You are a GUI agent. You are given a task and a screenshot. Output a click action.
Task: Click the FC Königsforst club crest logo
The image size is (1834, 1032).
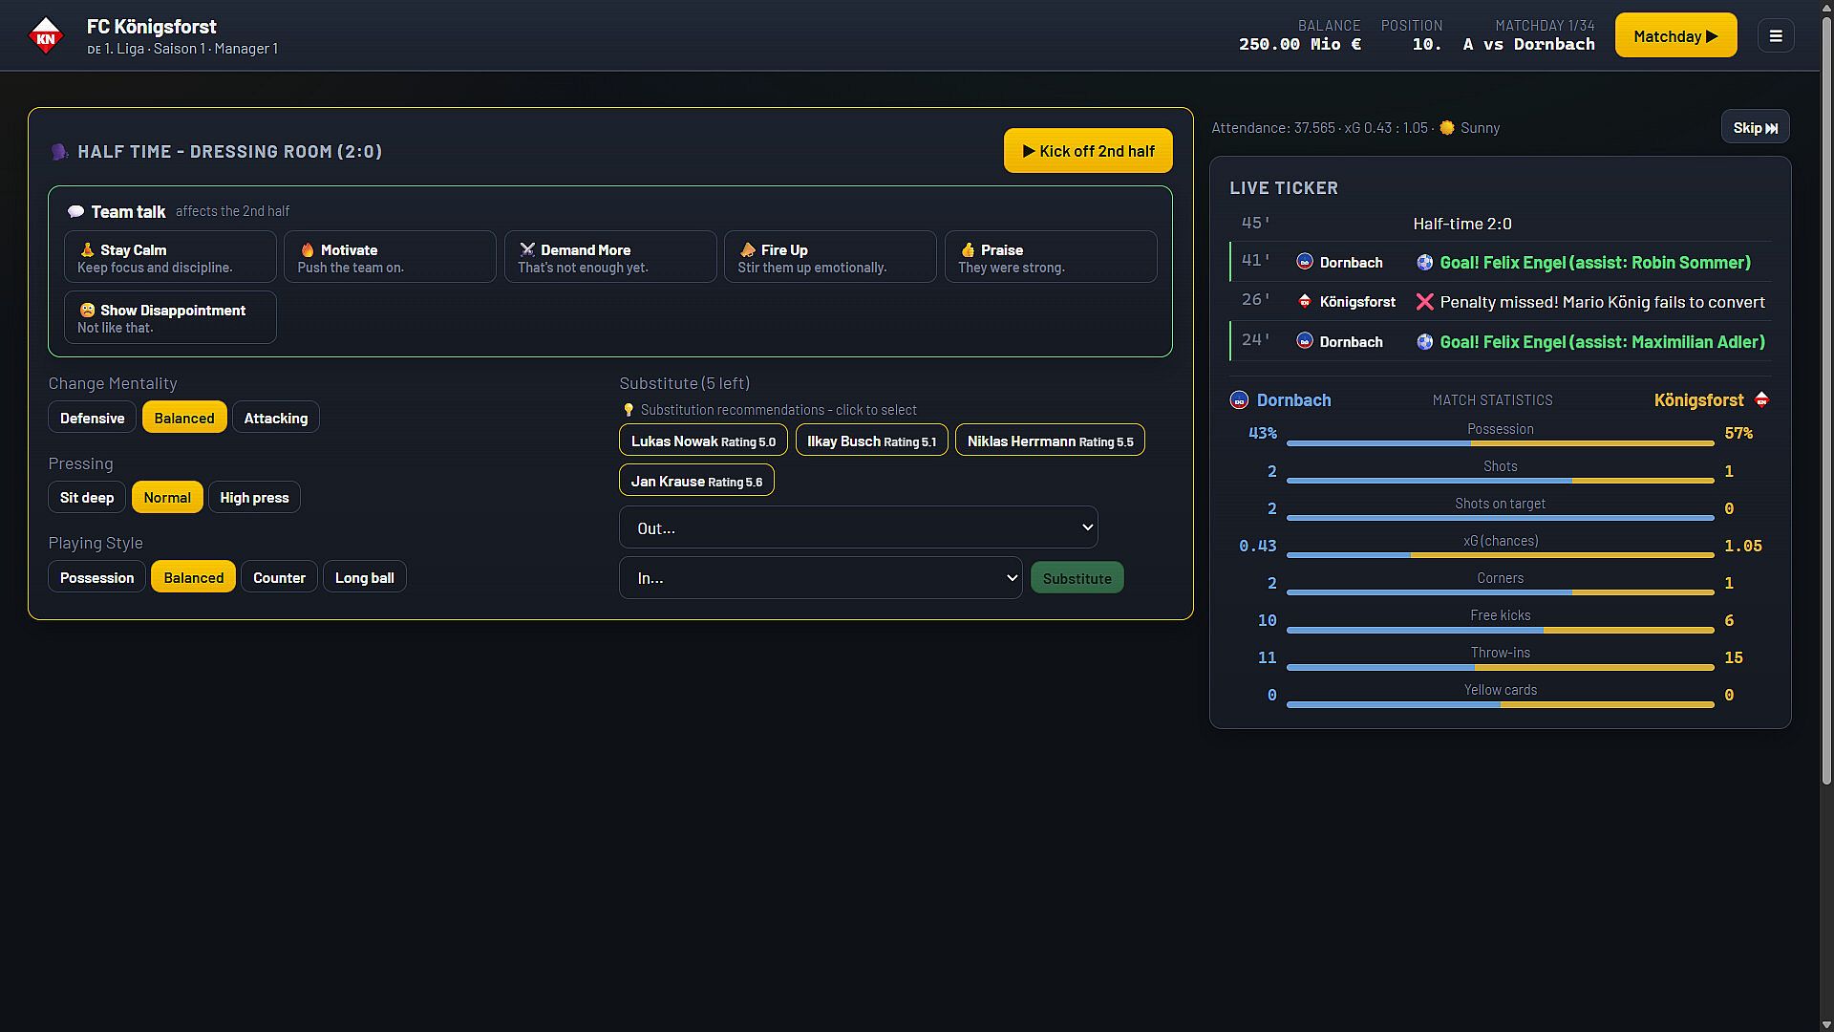45,36
